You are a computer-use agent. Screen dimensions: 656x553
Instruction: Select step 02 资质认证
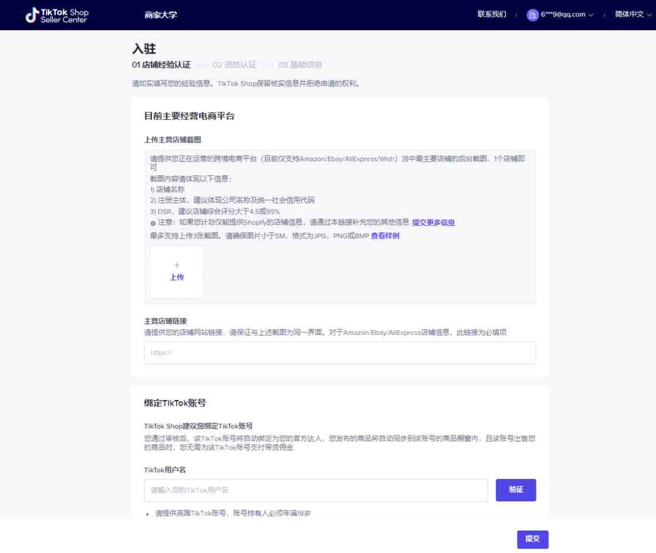point(234,65)
